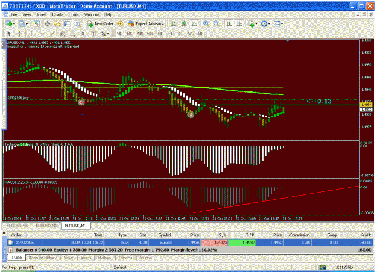
Task: Toggle the Terminal window icon
Action: 67,23
